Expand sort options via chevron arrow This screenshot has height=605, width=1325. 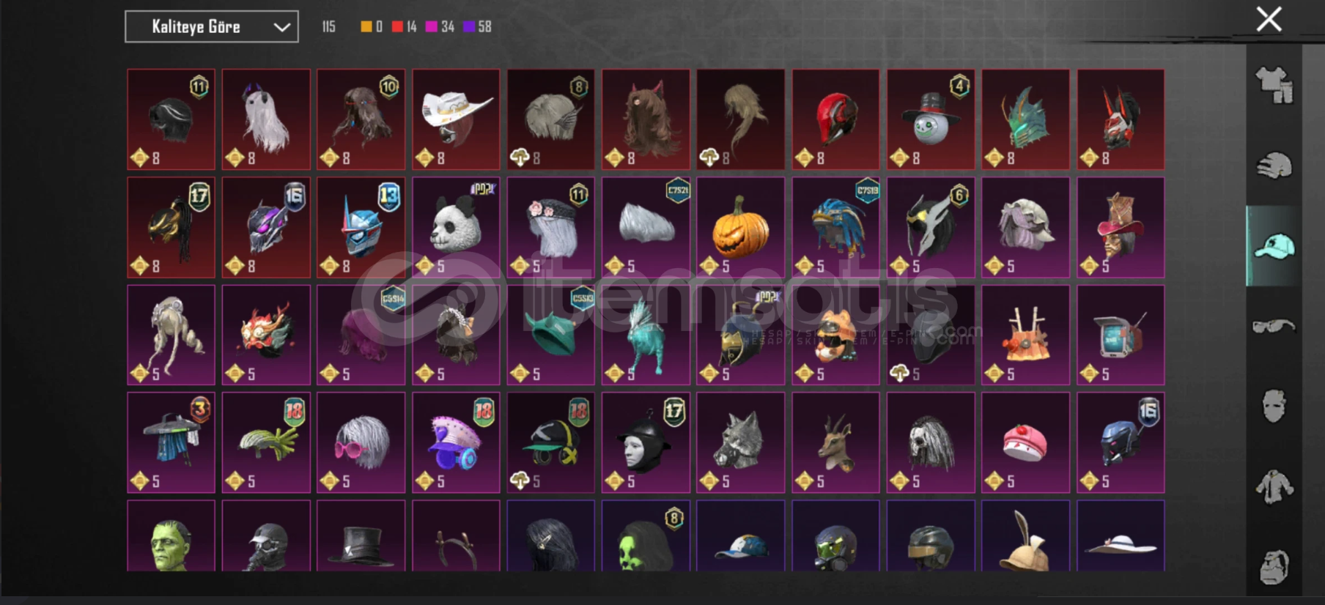click(281, 28)
